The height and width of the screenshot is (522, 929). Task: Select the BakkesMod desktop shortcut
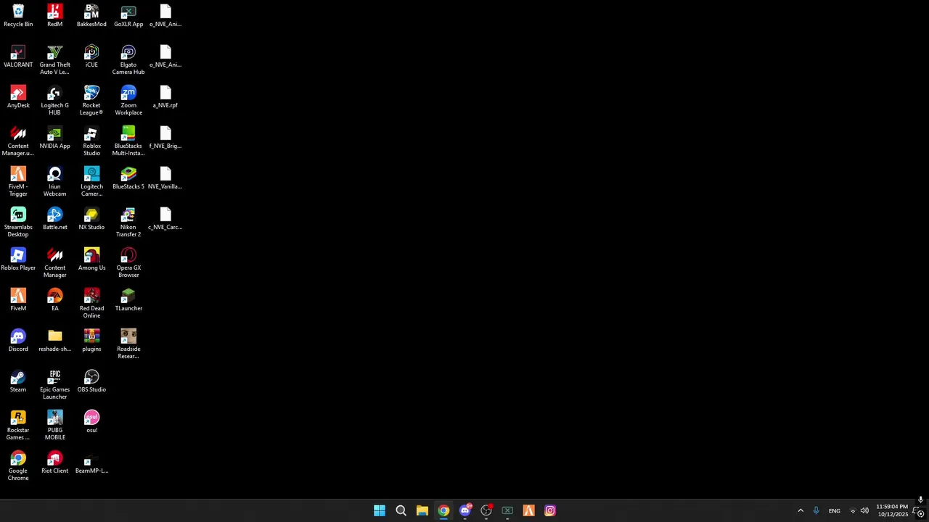(x=91, y=16)
